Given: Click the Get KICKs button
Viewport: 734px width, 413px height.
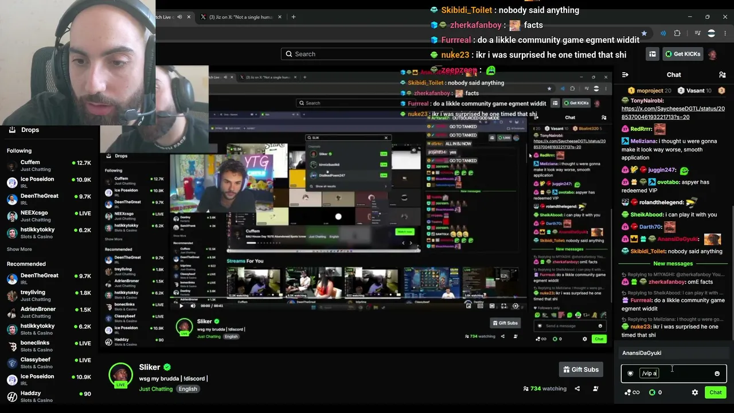Looking at the screenshot, I should [682, 54].
